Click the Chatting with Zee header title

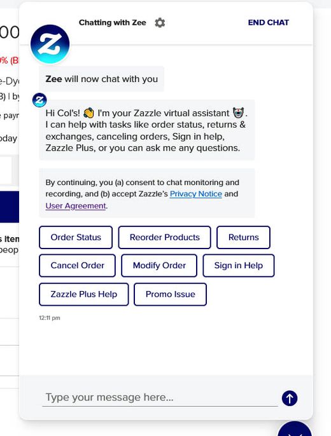point(113,22)
